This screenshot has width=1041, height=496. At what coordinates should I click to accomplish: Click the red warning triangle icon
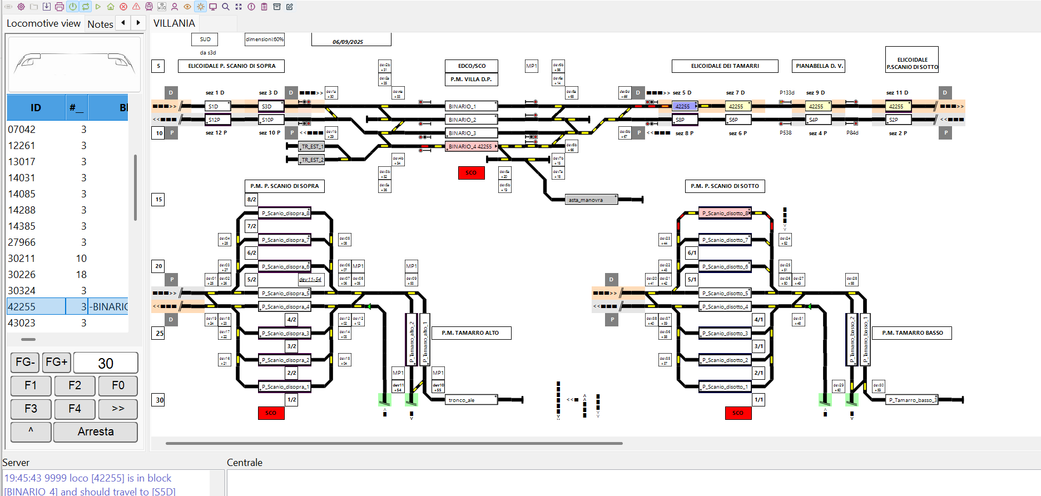click(136, 7)
